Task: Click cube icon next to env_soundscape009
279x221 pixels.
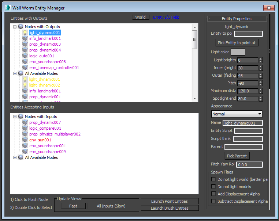Action: (25, 152)
